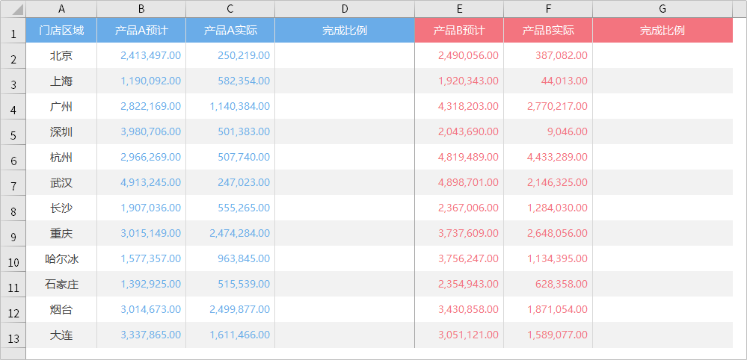Select row 7 header
Screen dimensions: 747x360
pyautogui.click(x=13, y=183)
